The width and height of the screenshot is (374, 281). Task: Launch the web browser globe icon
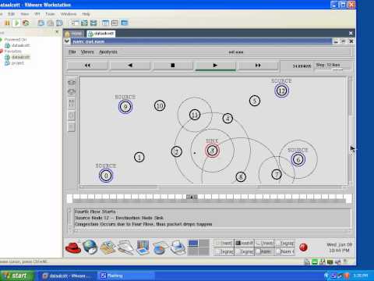[90, 247]
